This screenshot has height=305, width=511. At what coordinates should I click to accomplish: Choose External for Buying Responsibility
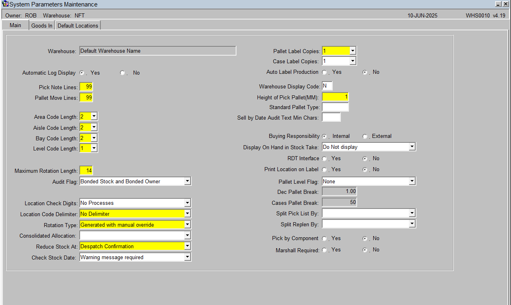pyautogui.click(x=365, y=136)
